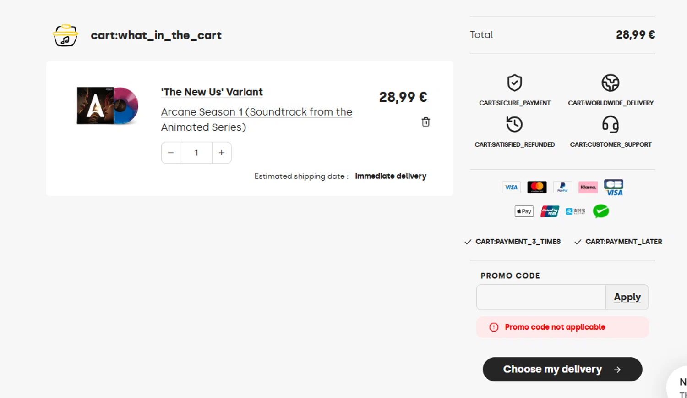
Task: Click the satisfied or refunded clock icon
Action: coord(514,124)
